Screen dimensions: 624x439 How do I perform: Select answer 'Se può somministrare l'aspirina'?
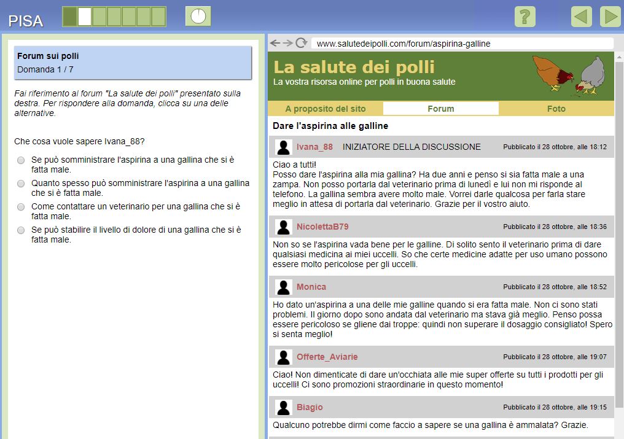pos(21,160)
